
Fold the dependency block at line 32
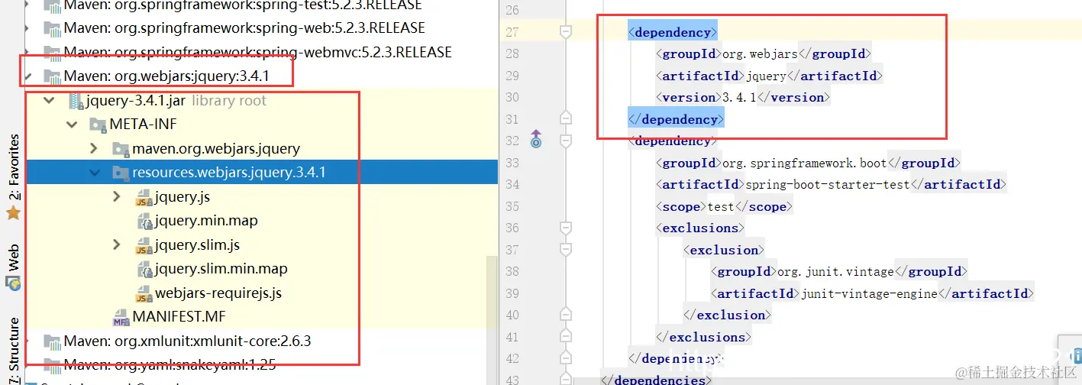coord(565,141)
